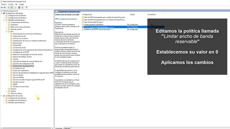The image size is (230, 129).
Task: Click the Configuración de usuario user icon
Action: tap(4, 96)
